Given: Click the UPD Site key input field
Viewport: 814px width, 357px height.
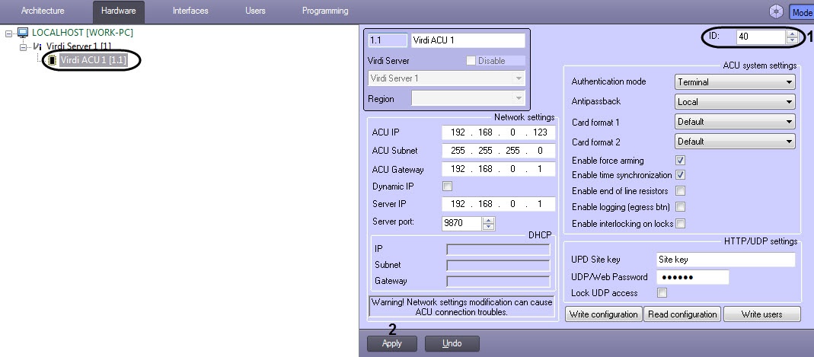Looking at the screenshot, I should click(725, 260).
